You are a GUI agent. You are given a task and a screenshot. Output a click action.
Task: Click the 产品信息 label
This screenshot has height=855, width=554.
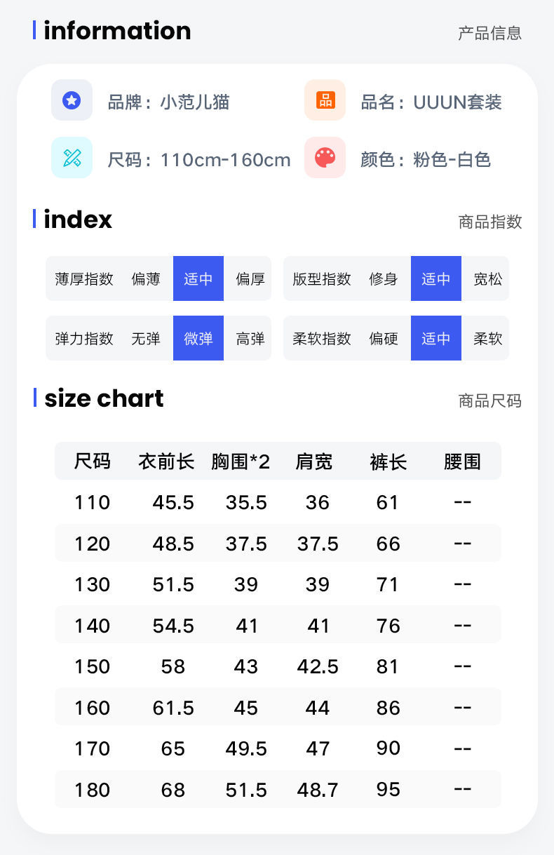click(490, 33)
